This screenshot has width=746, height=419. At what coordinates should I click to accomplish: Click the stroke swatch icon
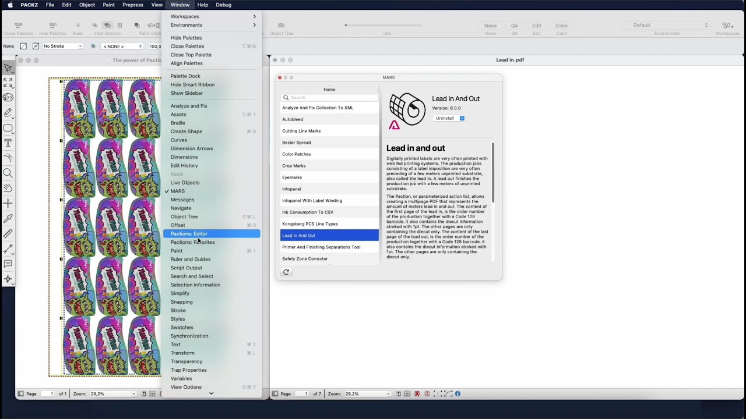pos(36,46)
